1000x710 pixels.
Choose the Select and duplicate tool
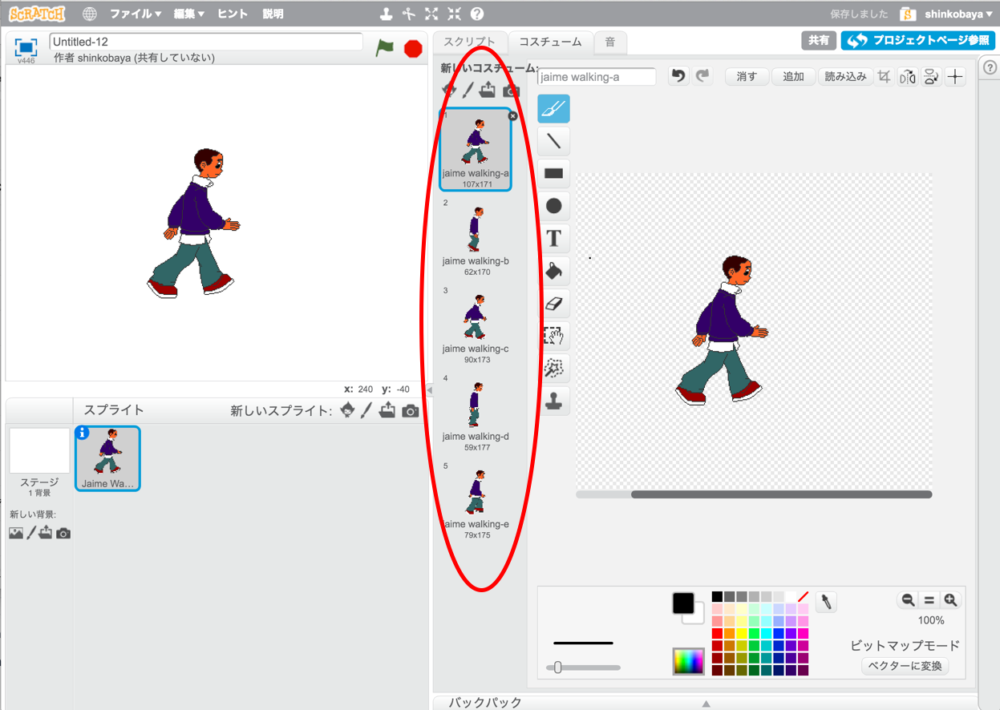pos(553,335)
